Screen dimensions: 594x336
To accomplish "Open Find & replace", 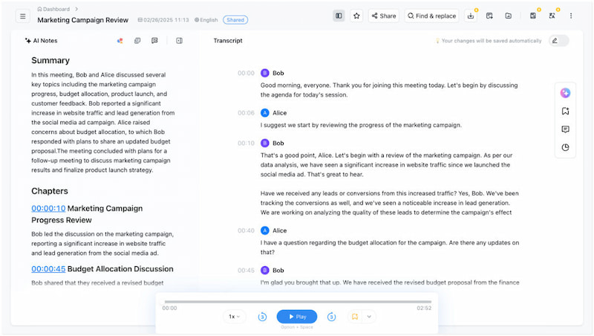I will click(x=432, y=16).
